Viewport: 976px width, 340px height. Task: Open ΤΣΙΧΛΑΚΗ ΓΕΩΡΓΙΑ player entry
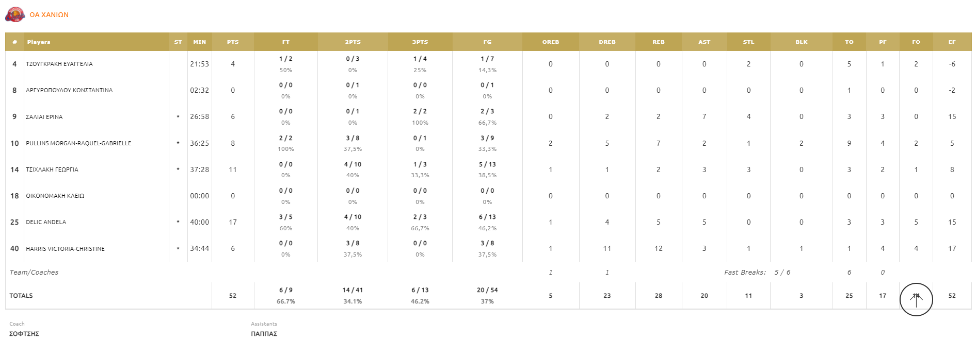(x=52, y=169)
